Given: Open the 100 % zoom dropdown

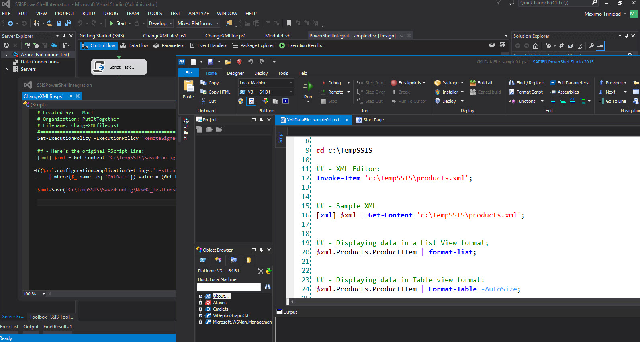Looking at the screenshot, I should click(x=43, y=294).
